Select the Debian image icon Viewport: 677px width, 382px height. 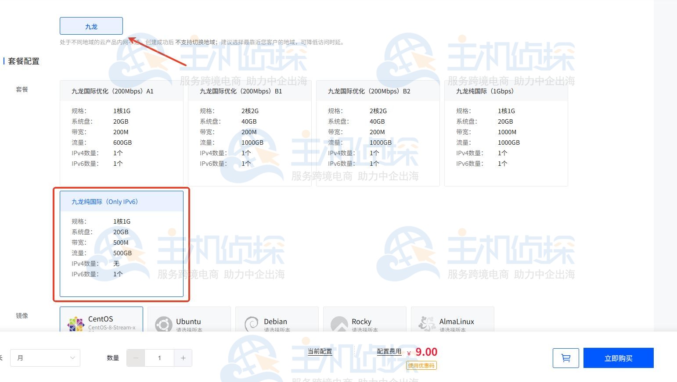[251, 324]
